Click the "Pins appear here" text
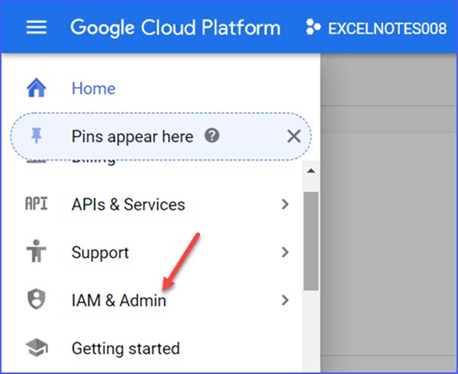 pos(132,136)
